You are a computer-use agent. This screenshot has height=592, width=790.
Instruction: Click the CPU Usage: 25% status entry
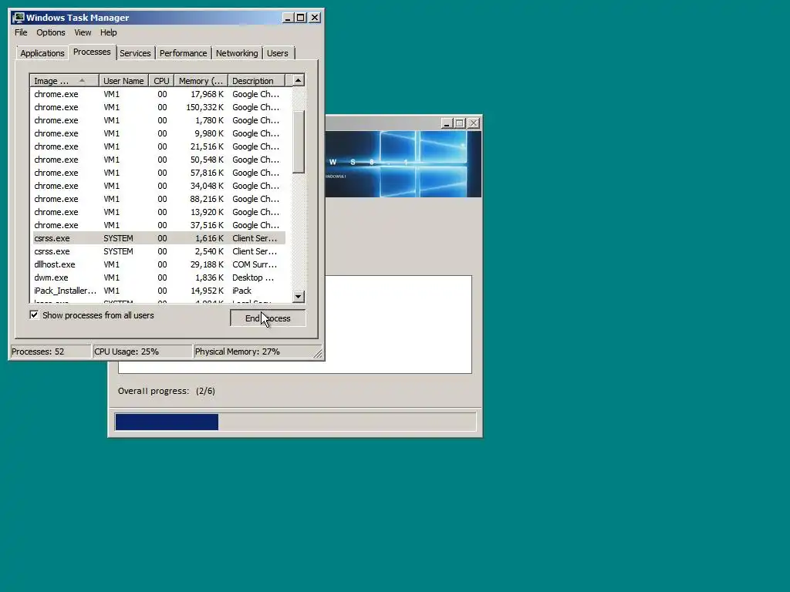(143, 351)
